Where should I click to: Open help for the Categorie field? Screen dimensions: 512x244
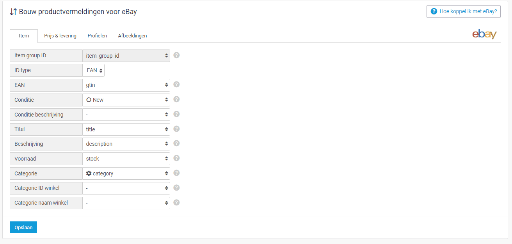pos(176,173)
